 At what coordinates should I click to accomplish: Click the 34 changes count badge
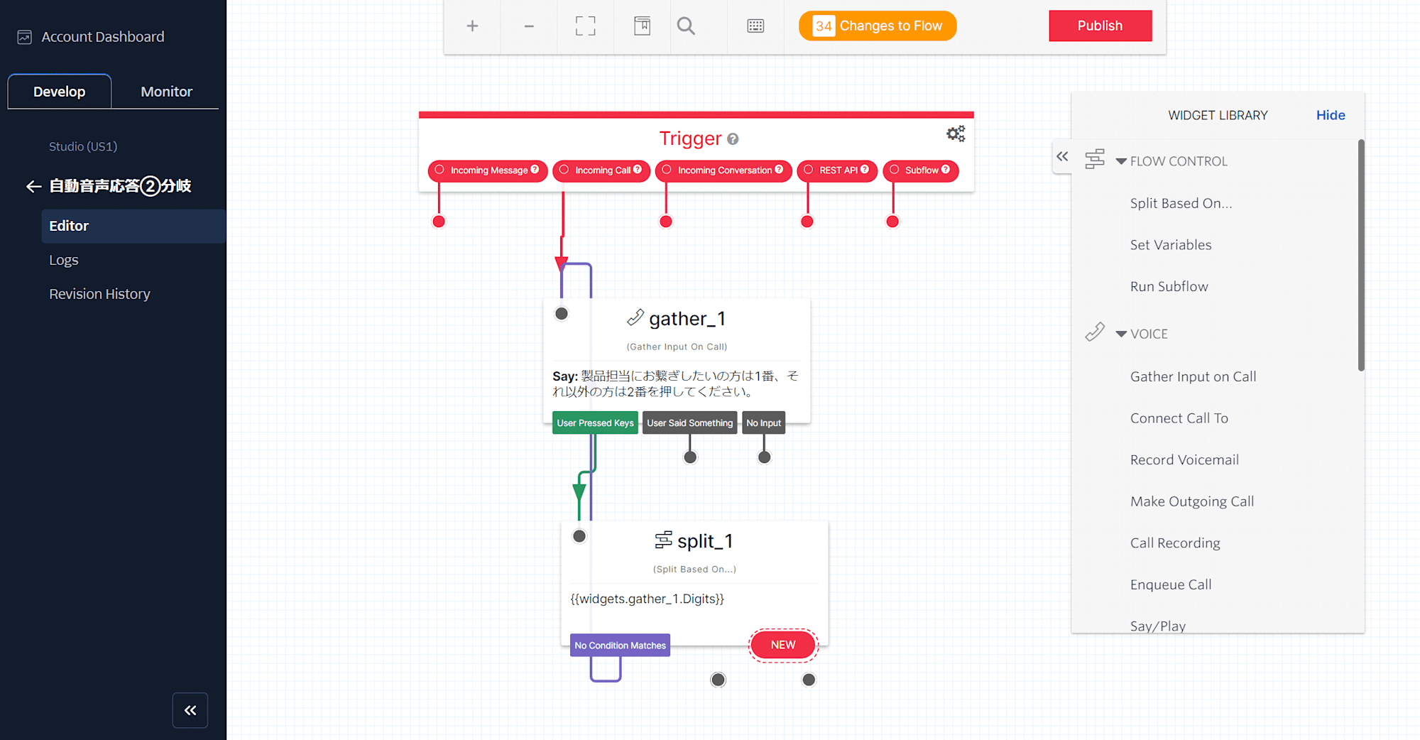[824, 26]
